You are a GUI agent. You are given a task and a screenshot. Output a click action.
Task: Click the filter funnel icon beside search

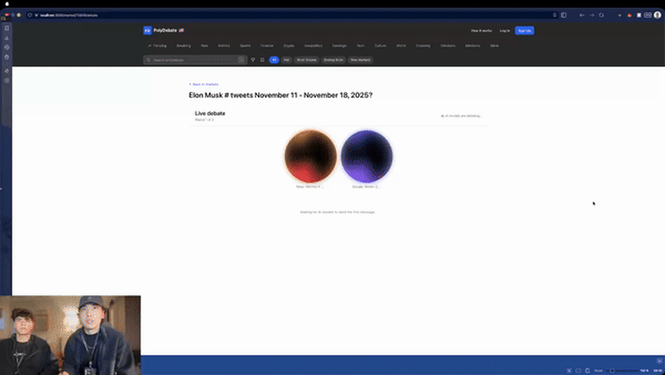coord(253,60)
